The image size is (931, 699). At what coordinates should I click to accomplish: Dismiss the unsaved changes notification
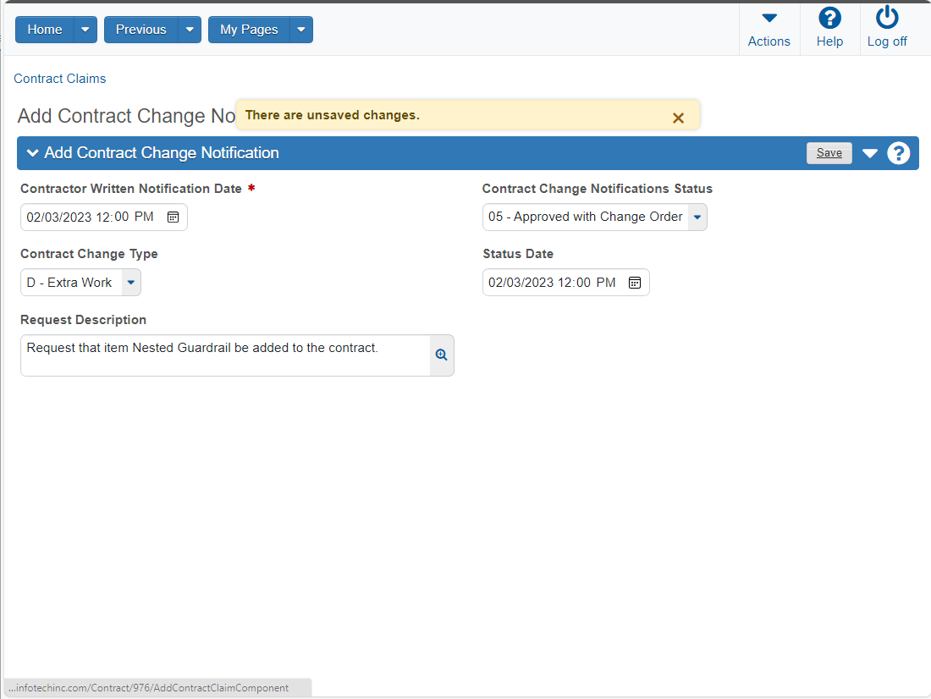click(x=678, y=118)
